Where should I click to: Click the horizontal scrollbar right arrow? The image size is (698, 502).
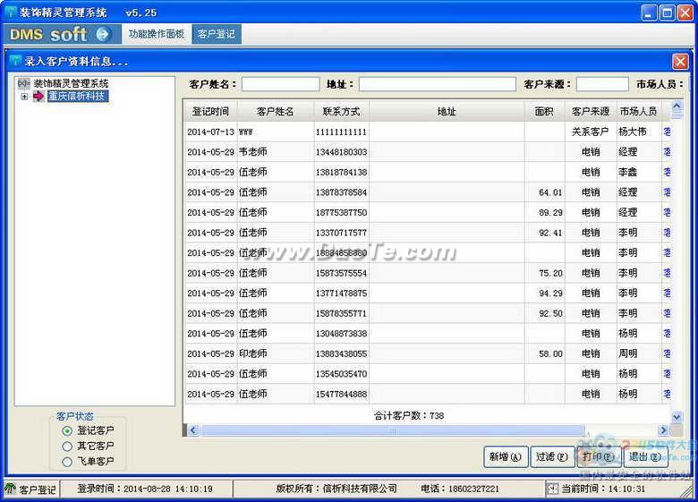[x=663, y=430]
